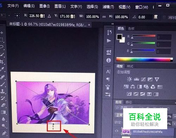Select the Clone Stamp tool

[x=2, y=91]
